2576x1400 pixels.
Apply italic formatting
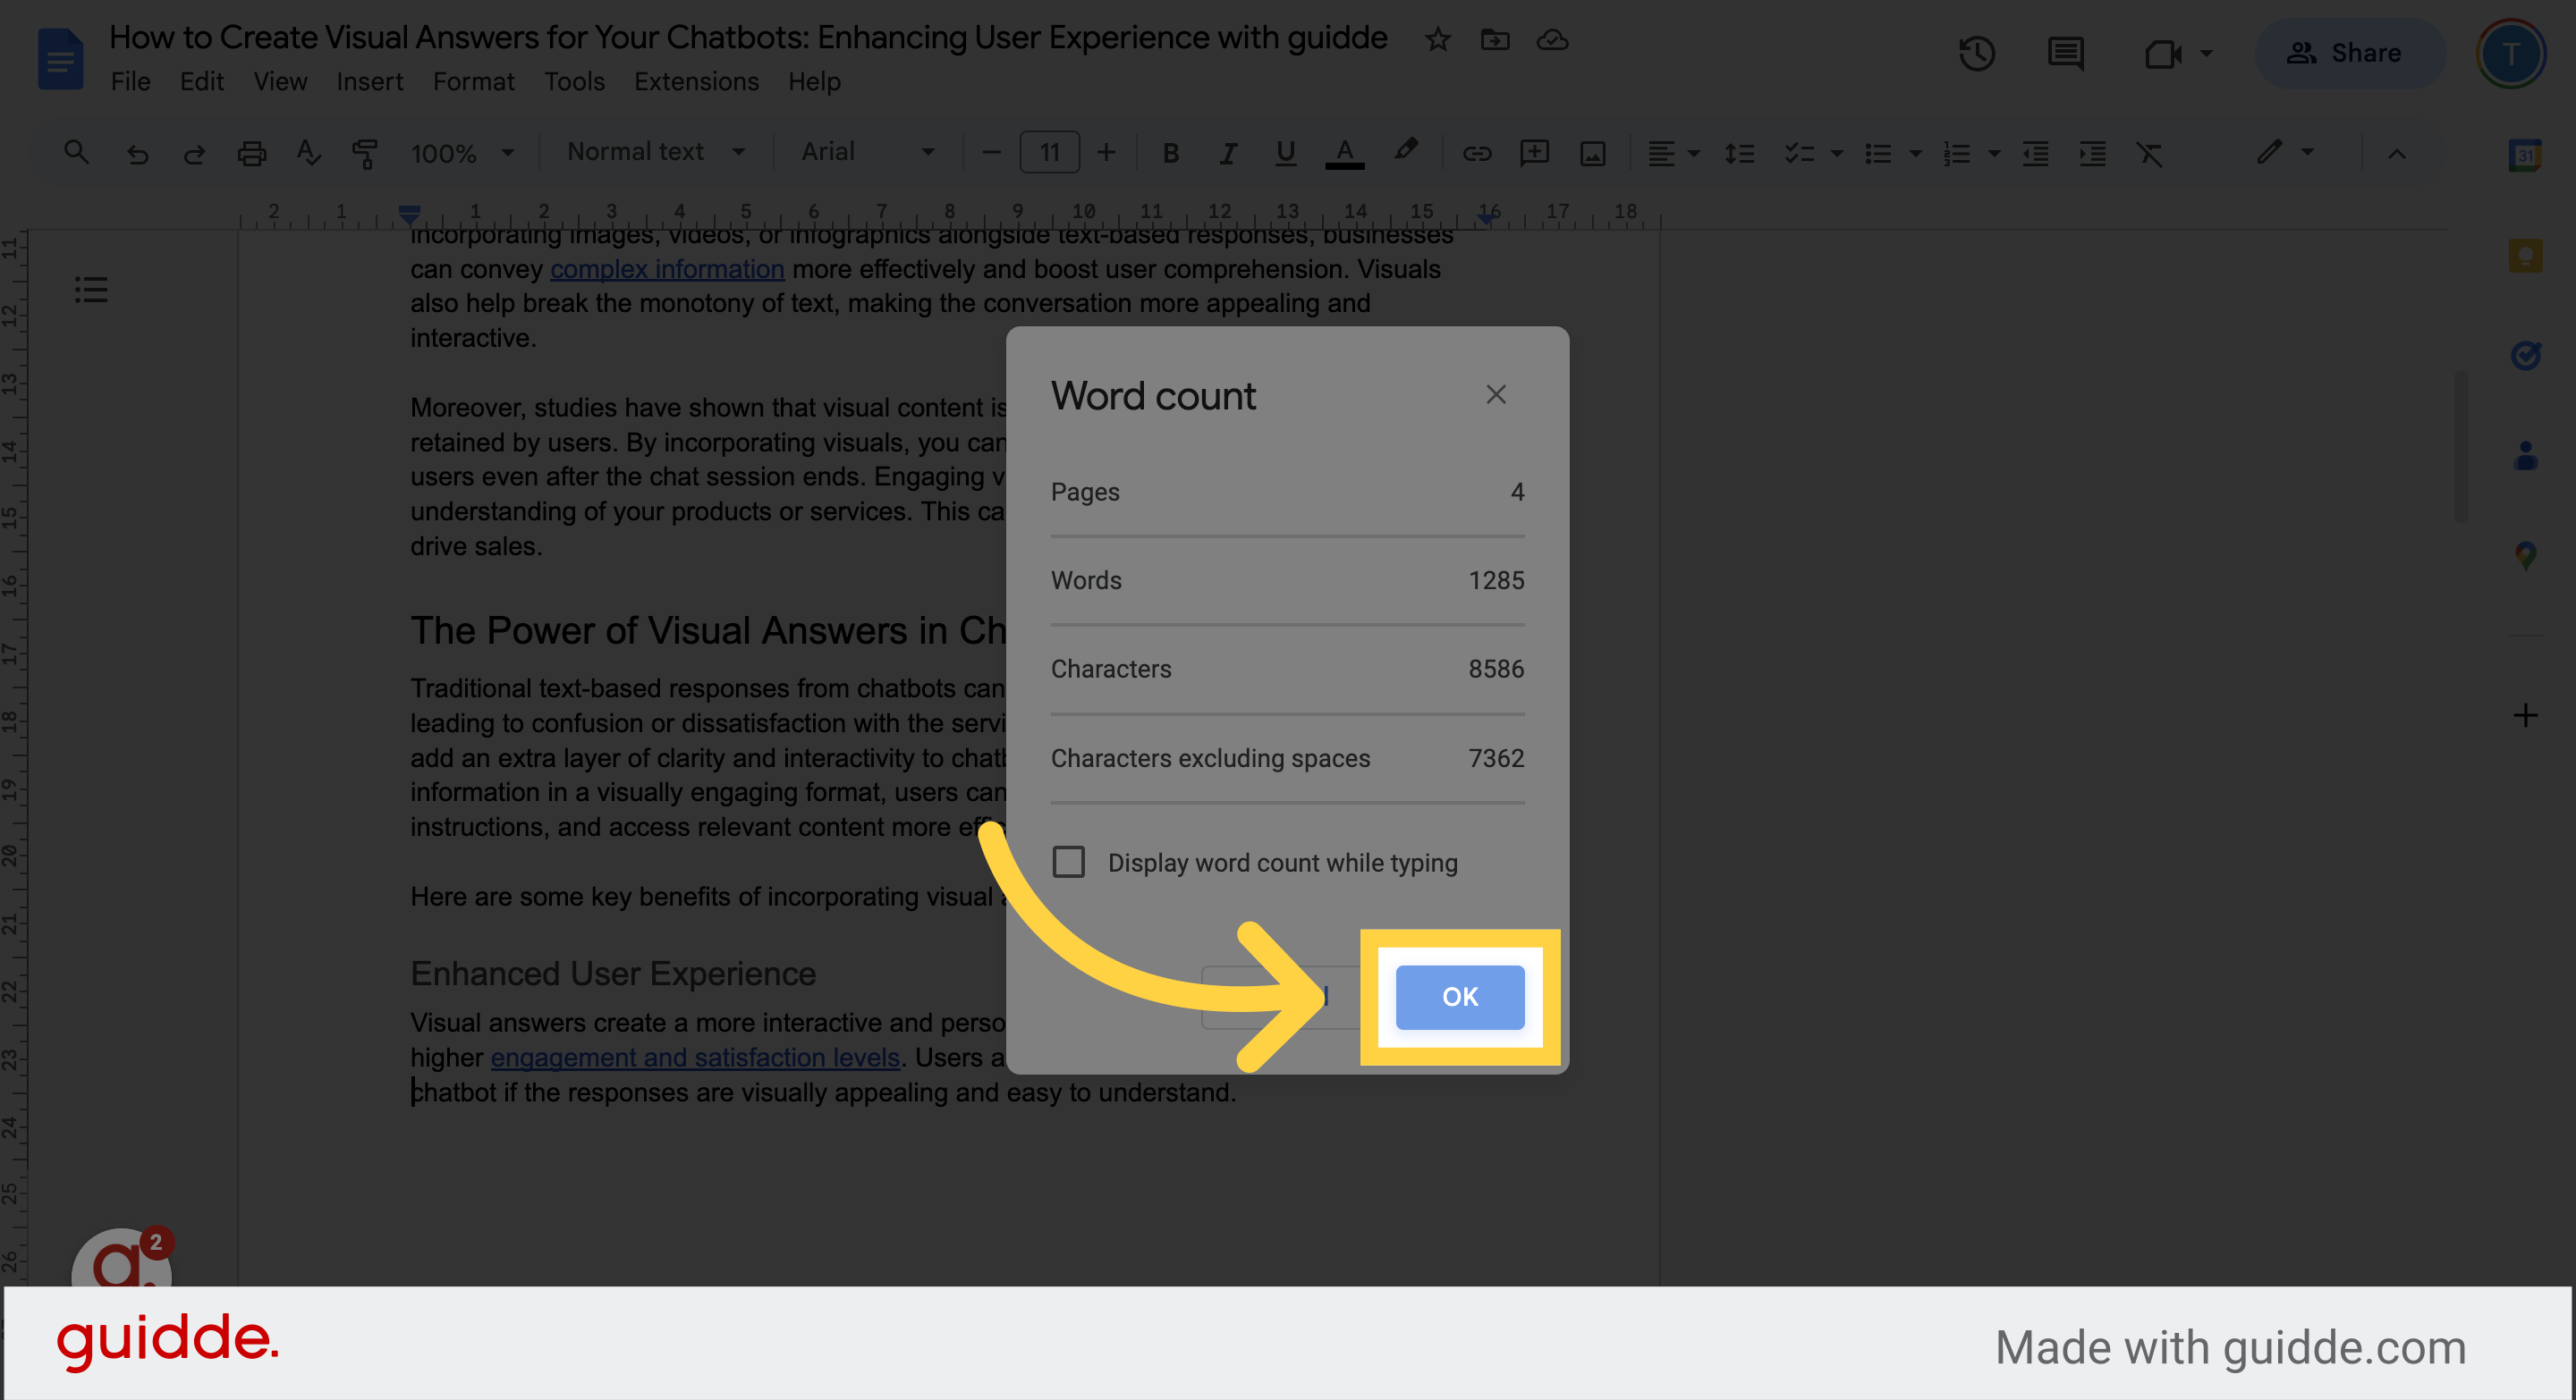coord(1227,153)
